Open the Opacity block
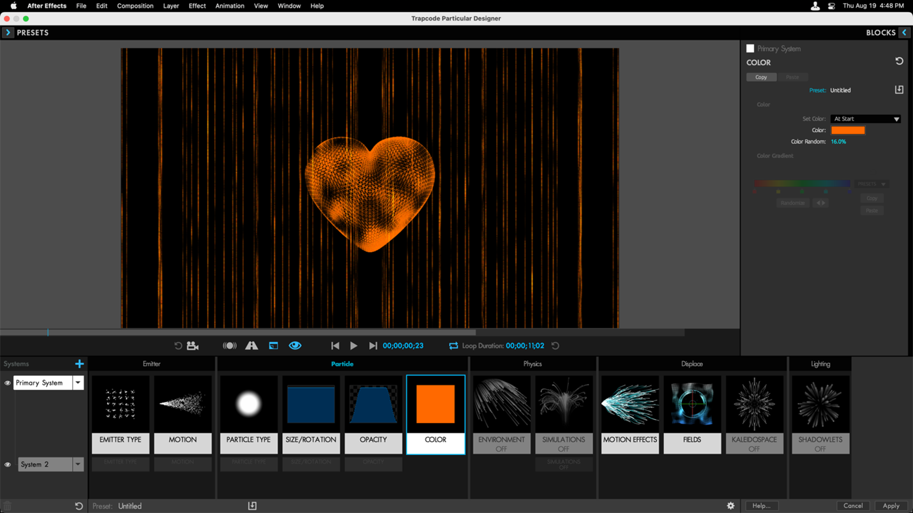 click(373, 415)
